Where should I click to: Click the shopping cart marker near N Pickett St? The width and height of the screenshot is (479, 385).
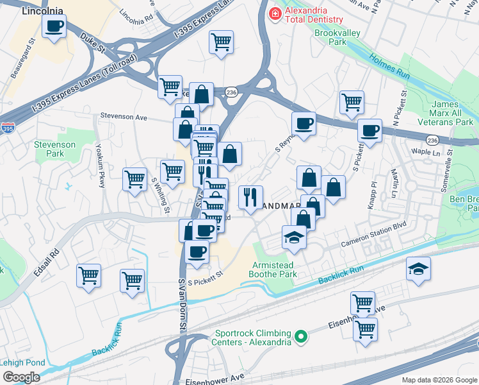pyautogui.click(x=352, y=105)
